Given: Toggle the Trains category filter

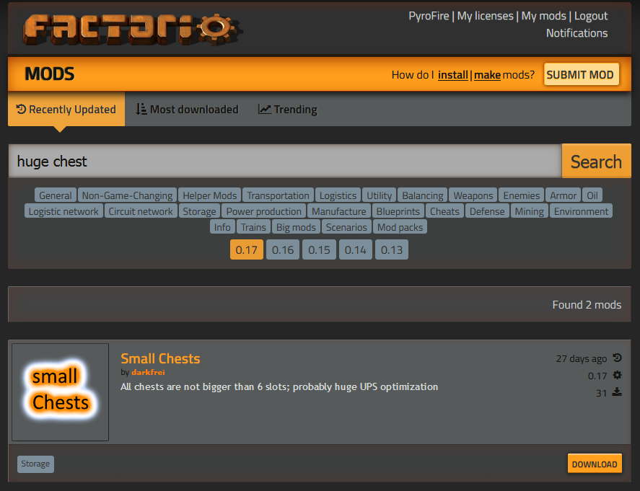Looking at the screenshot, I should (253, 226).
